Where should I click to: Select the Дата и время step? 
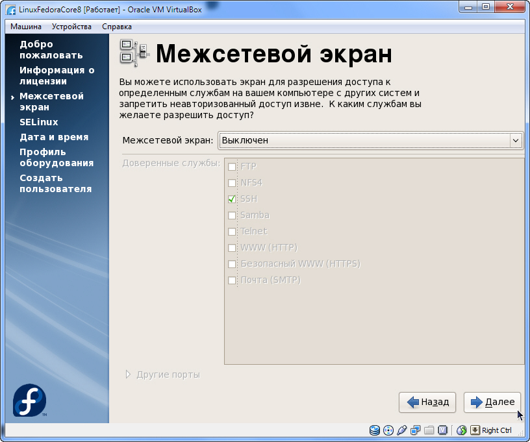[x=54, y=137]
